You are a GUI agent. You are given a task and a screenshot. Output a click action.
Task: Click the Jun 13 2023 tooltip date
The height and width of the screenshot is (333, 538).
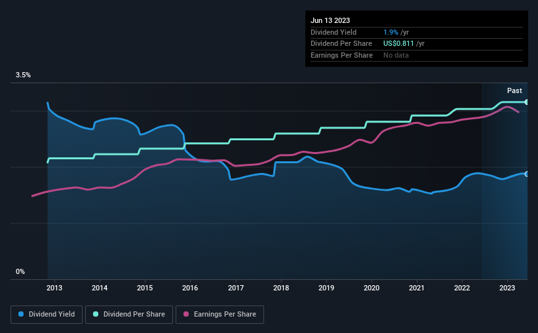point(330,20)
